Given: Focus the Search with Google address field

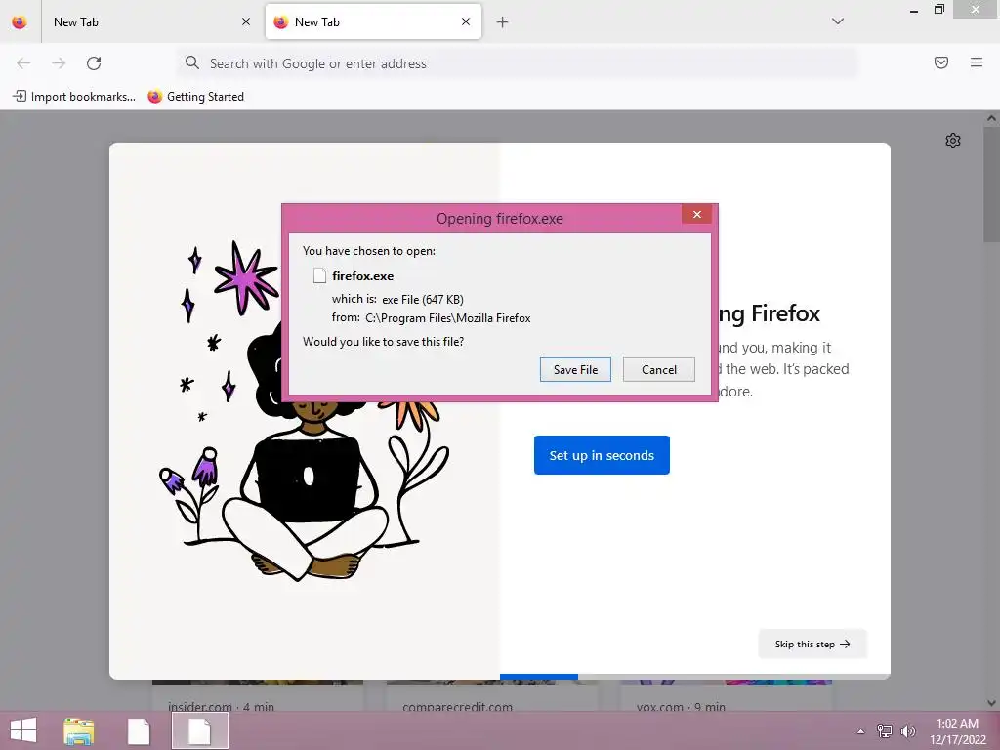Looking at the screenshot, I should (x=517, y=63).
